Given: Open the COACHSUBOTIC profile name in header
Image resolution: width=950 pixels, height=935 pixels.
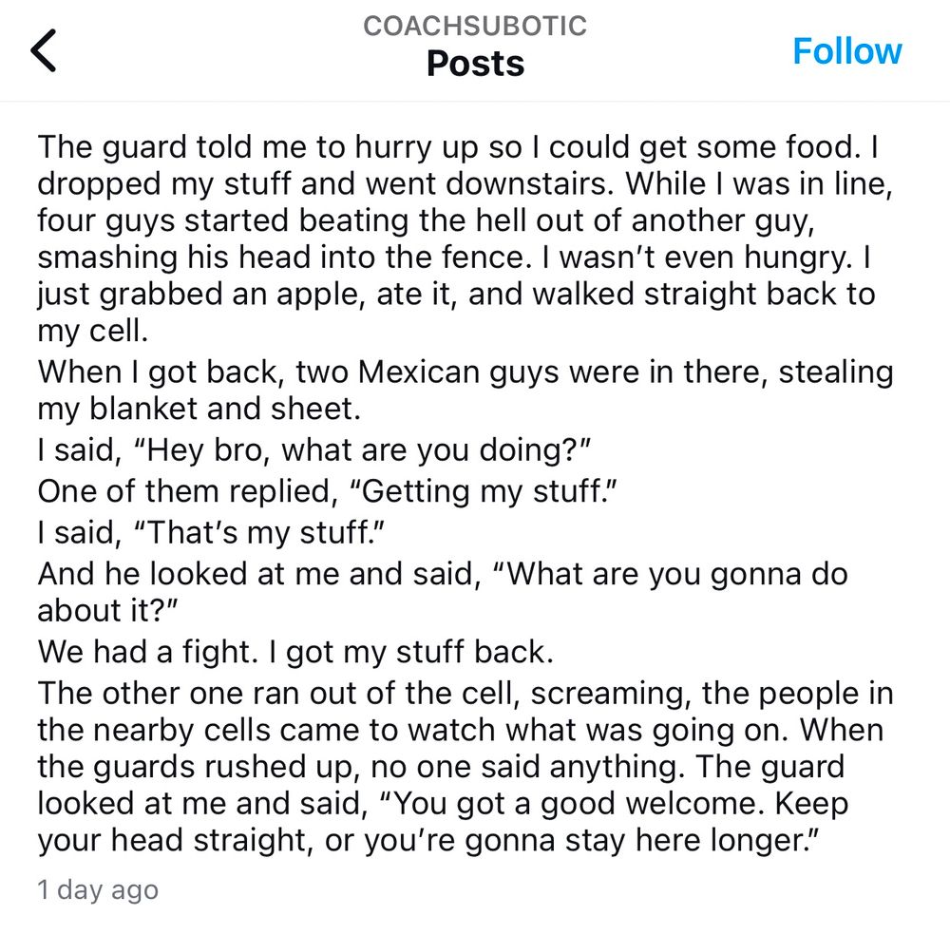Looking at the screenshot, I should [475, 26].
